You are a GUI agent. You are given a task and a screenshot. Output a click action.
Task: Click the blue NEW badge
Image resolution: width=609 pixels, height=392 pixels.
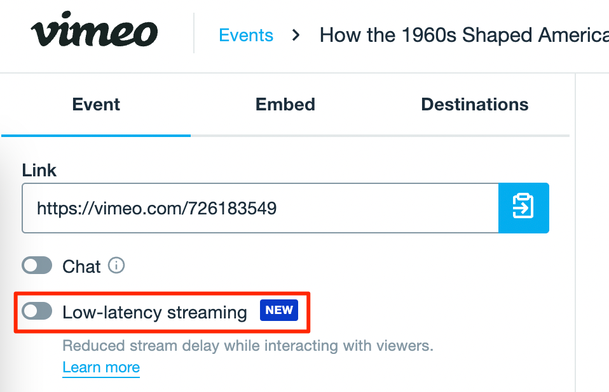[x=278, y=310]
